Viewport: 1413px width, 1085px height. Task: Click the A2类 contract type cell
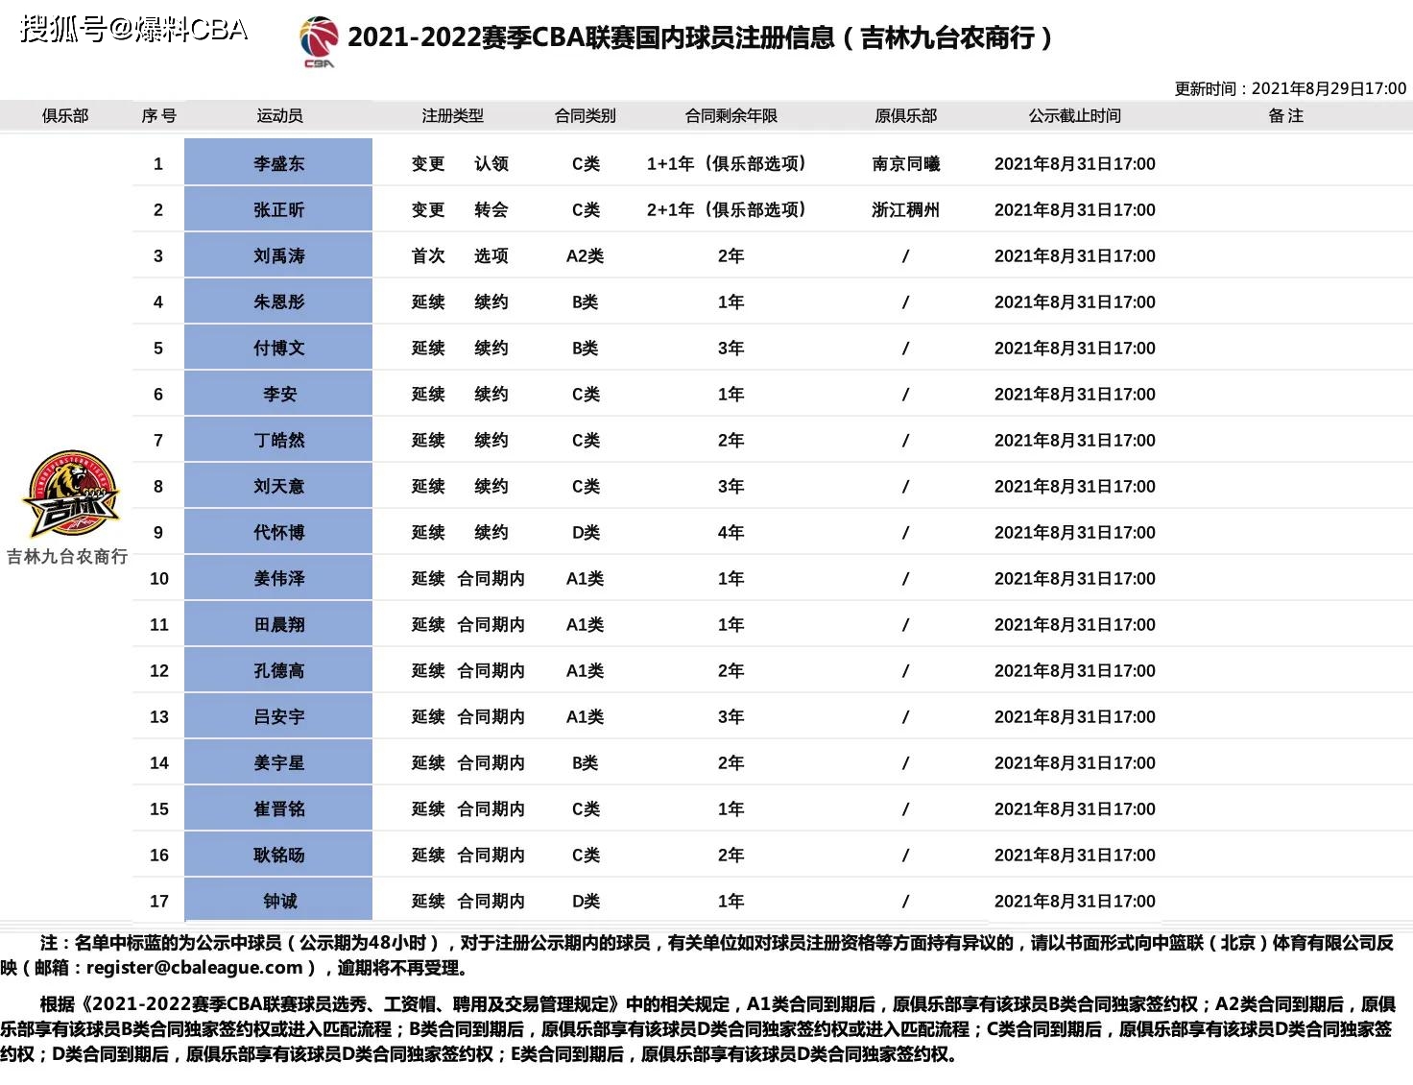point(586,256)
